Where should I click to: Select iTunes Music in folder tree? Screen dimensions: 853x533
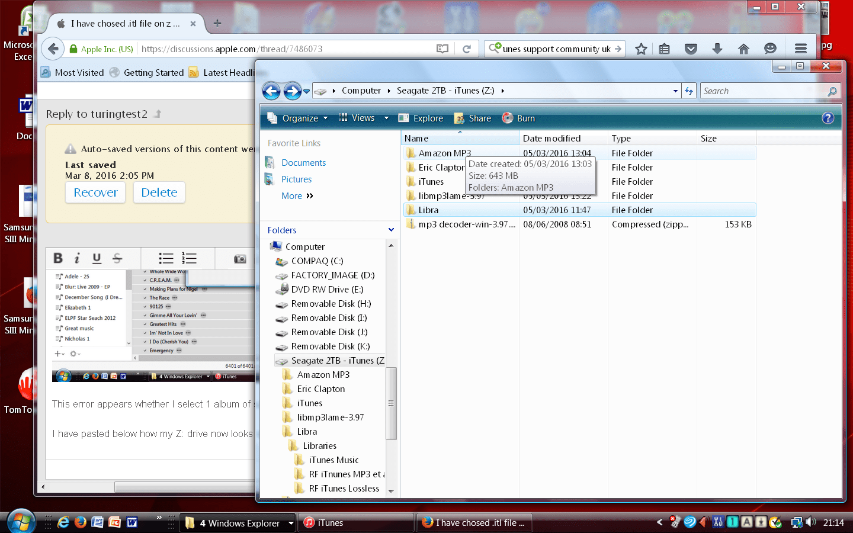[333, 460]
